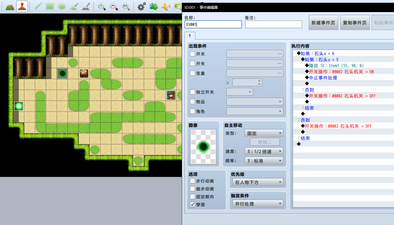Click the 复制事件页 button
The image size is (394, 225).
(x=355, y=23)
